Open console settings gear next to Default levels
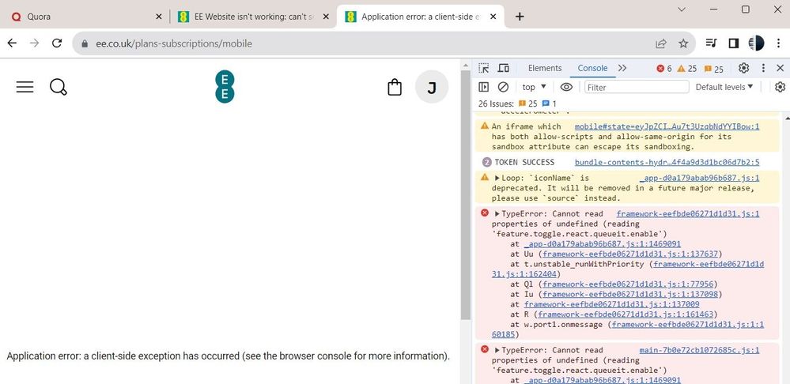This screenshot has height=384, width=790. [780, 87]
